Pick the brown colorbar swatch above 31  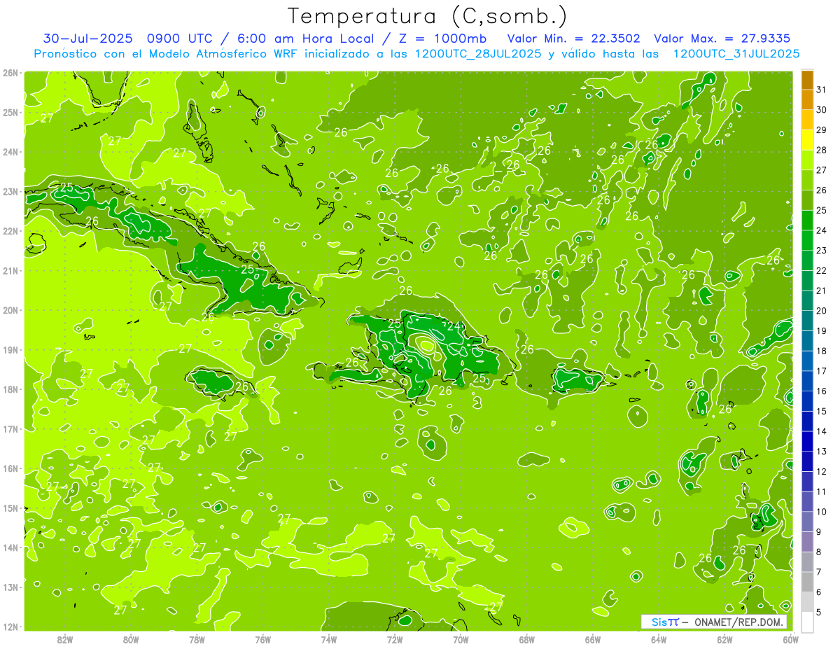click(x=807, y=79)
